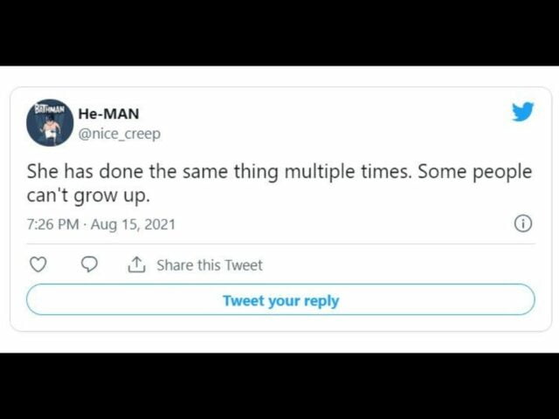Click the word "She" starting the tweet
Screen dimensions: 559x419
point(42,172)
